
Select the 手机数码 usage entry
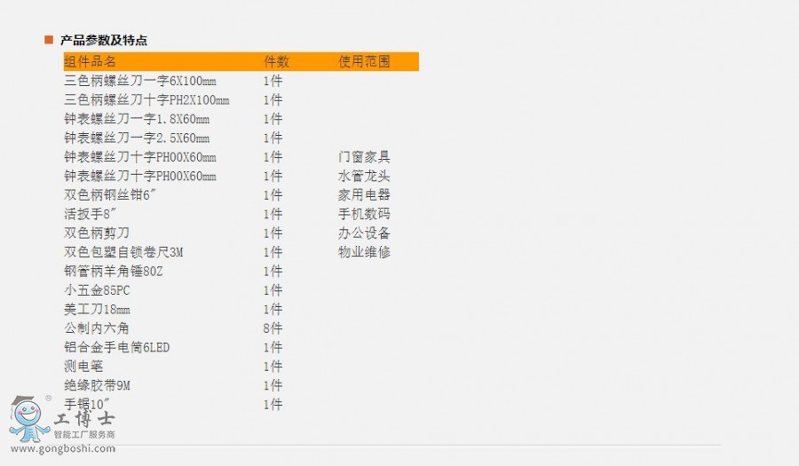pyautogui.click(x=364, y=214)
